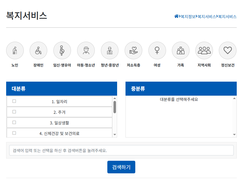251x182 pixels.
Task: Pick the 청년·중장년 adult icon
Action: 110,51
